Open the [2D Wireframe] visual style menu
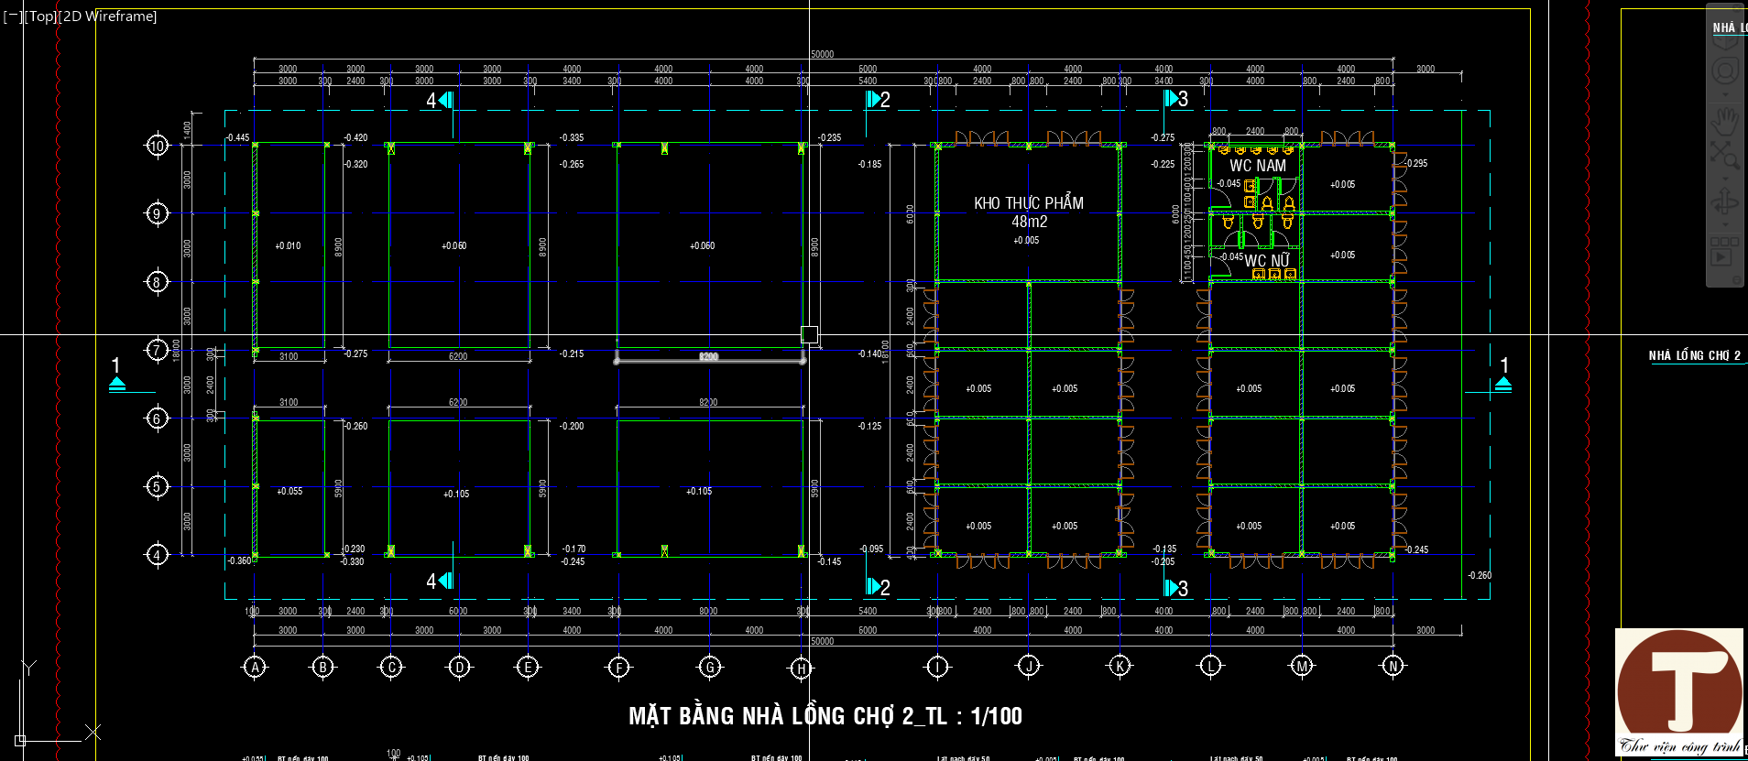Viewport: 1748px width, 761px height. coord(108,16)
